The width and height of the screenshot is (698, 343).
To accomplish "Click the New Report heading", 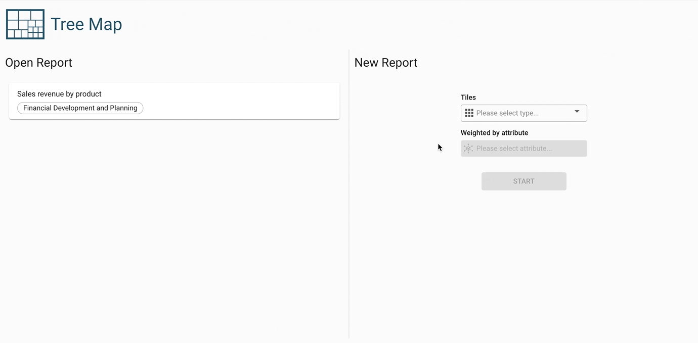I will click(386, 63).
